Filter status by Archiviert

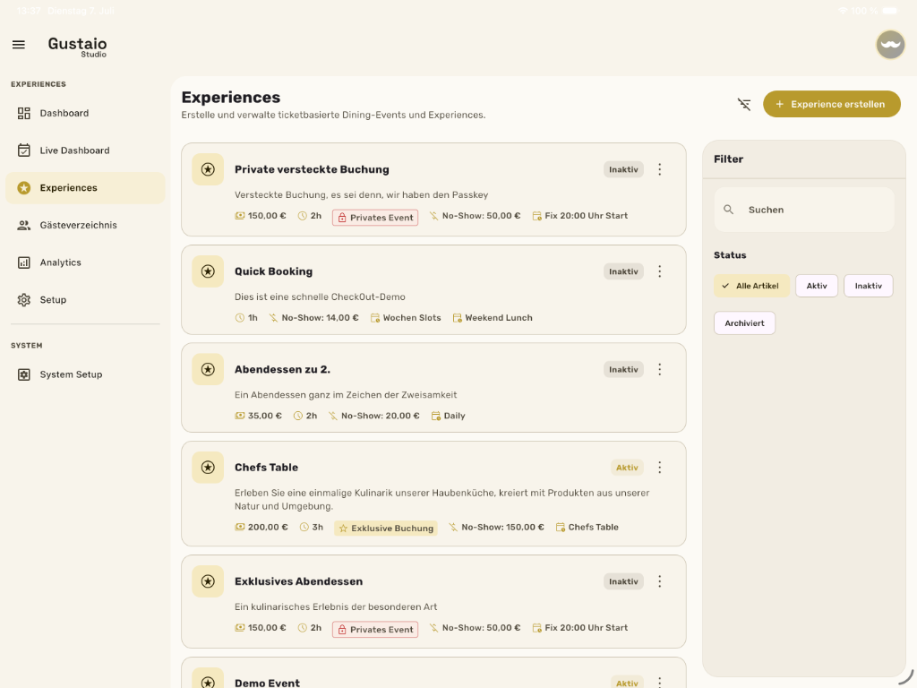(x=744, y=322)
